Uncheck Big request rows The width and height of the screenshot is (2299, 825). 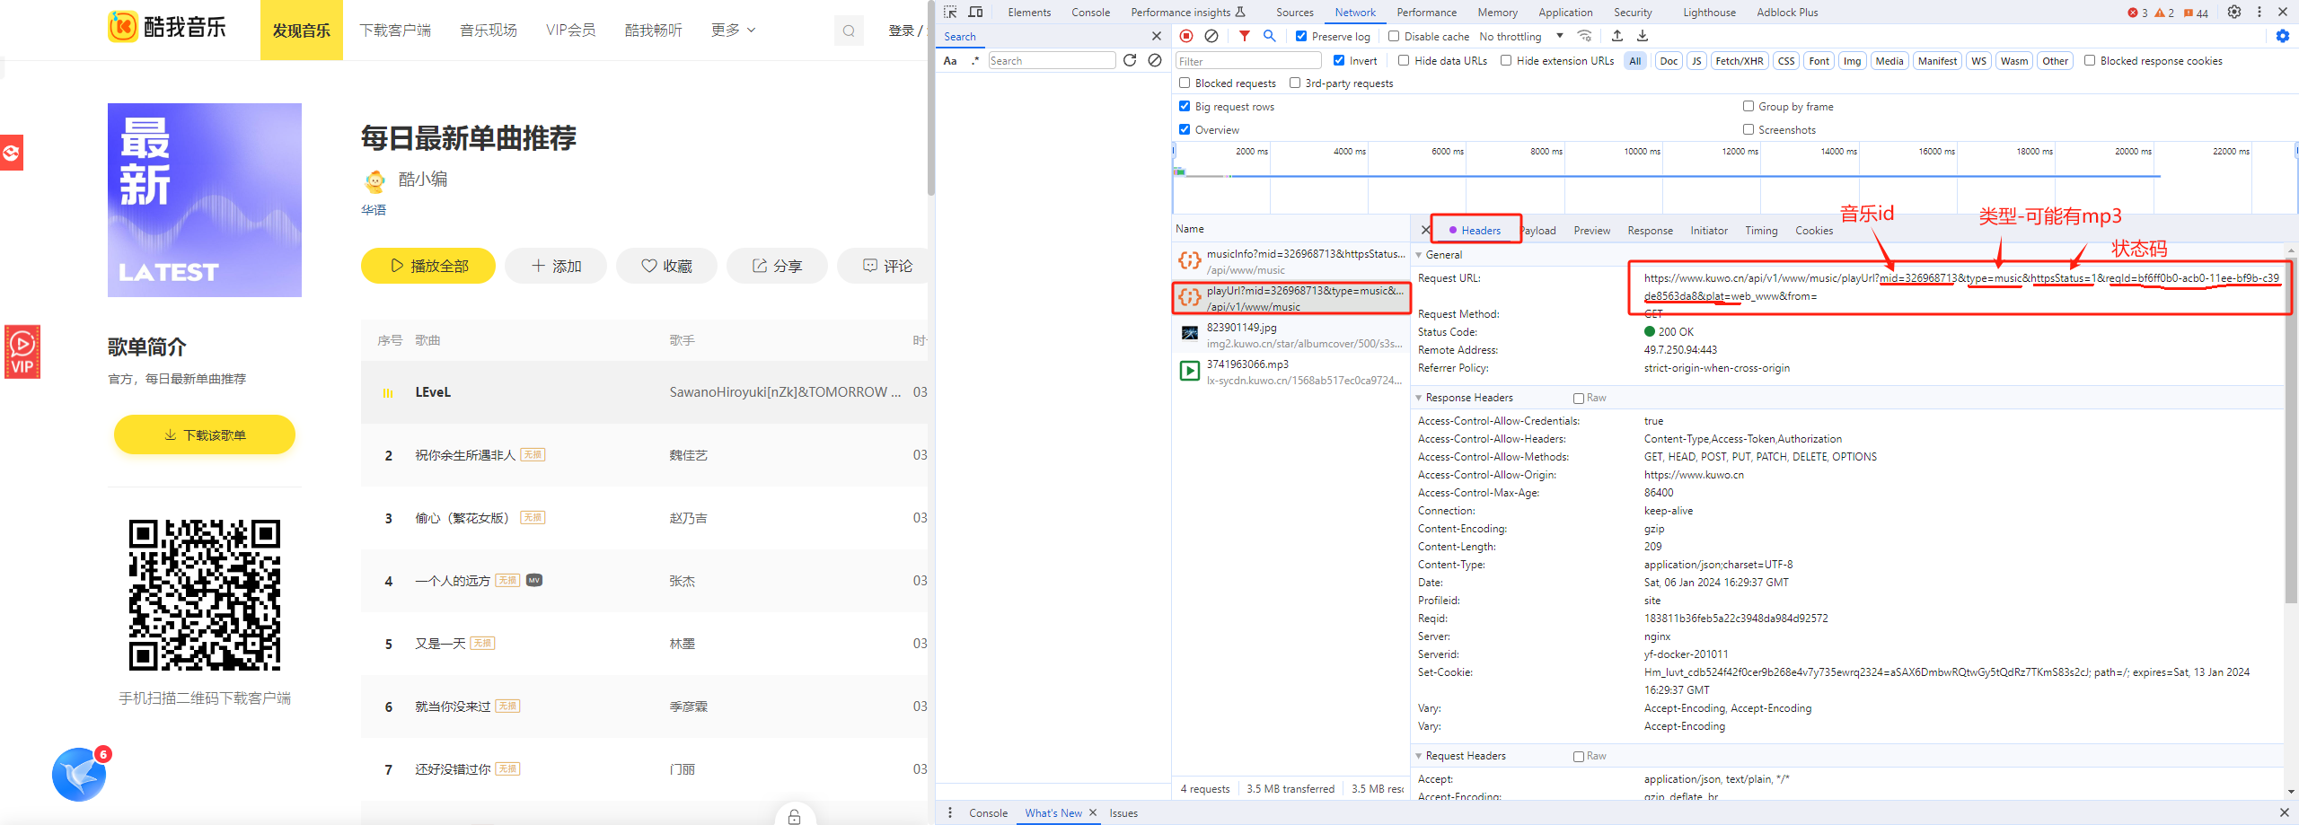(x=1185, y=106)
